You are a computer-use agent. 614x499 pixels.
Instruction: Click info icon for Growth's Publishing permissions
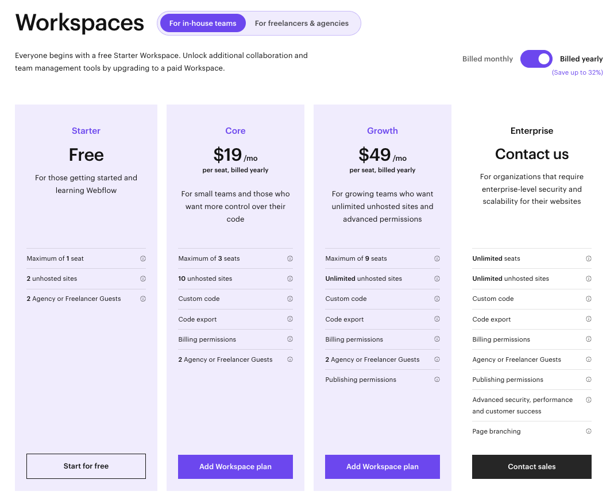[x=437, y=380]
